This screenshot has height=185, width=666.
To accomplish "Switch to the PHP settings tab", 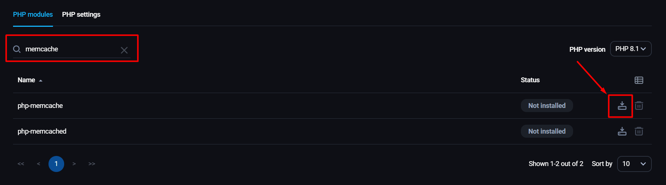I will [x=81, y=15].
